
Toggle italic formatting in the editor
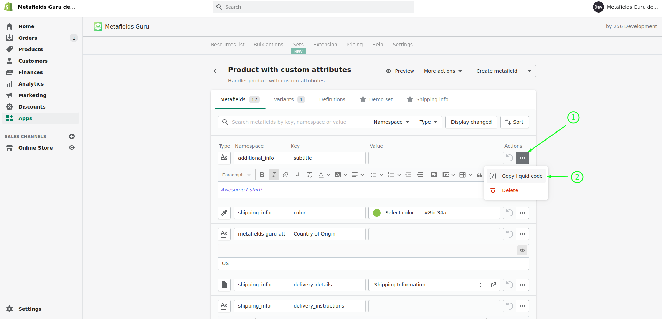[x=274, y=175]
